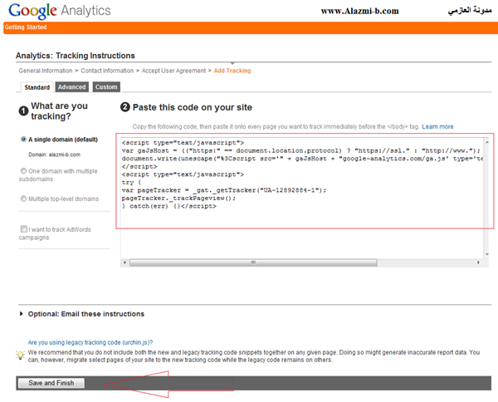Screen dimensions: 498x402
Task: Click the Google Analytics logo
Action: (x=60, y=11)
